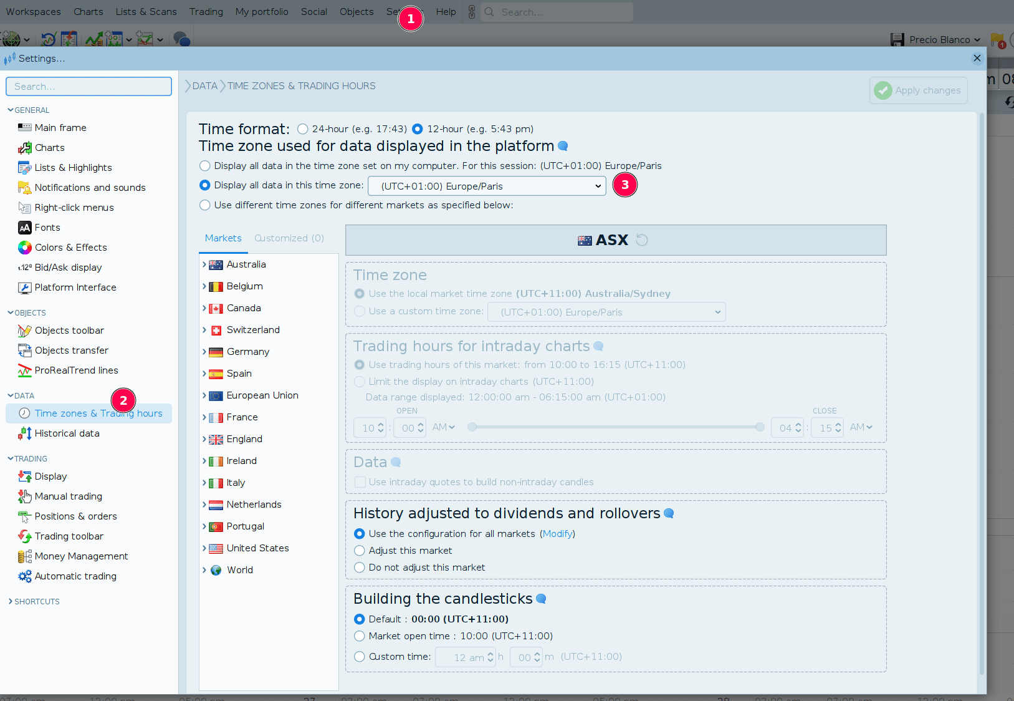Viewport: 1014px width, 701px height.
Task: Click the Charts settings icon in sidebar
Action: tap(25, 148)
